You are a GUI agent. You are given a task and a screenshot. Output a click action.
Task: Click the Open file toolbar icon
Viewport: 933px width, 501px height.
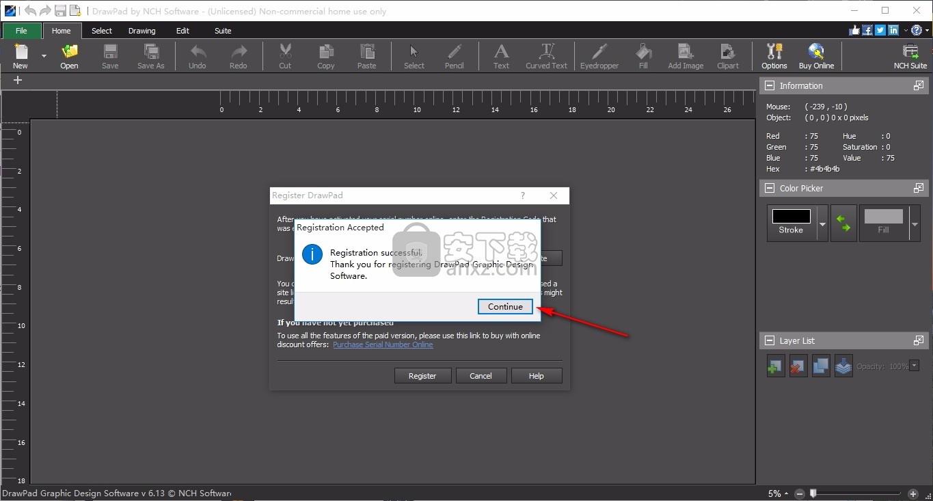[69, 56]
